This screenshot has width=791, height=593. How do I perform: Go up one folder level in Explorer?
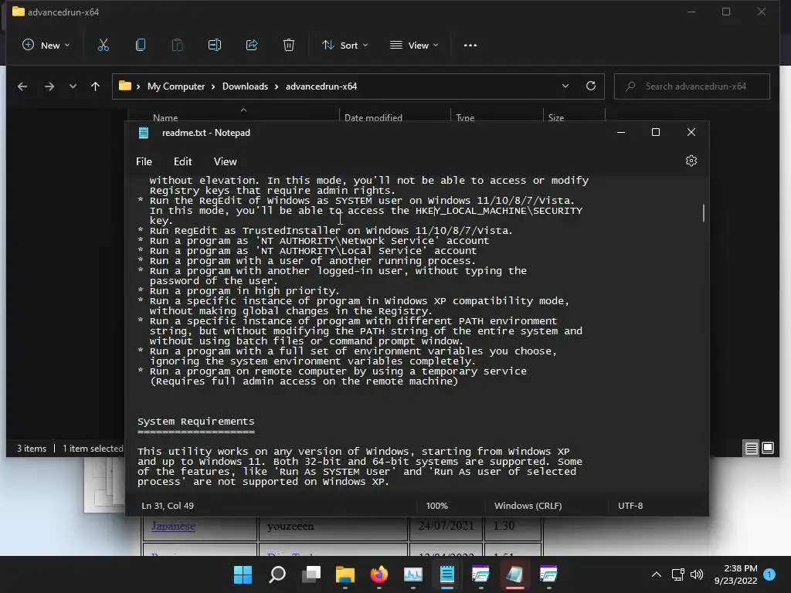(x=95, y=86)
